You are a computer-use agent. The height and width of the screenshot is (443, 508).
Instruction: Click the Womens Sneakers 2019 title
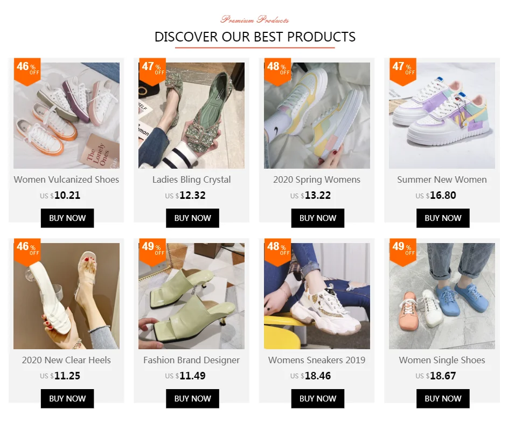point(317,360)
